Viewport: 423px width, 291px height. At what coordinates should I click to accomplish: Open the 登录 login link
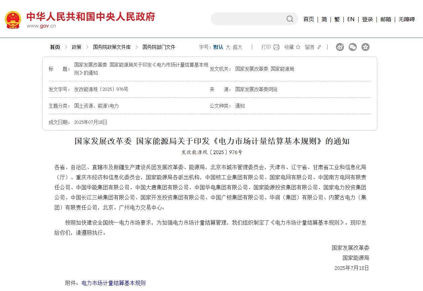pyautogui.click(x=368, y=19)
